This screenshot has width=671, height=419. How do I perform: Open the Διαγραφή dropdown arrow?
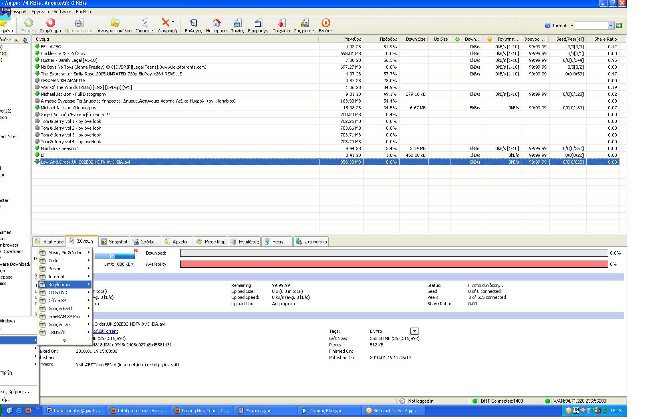[x=173, y=22]
